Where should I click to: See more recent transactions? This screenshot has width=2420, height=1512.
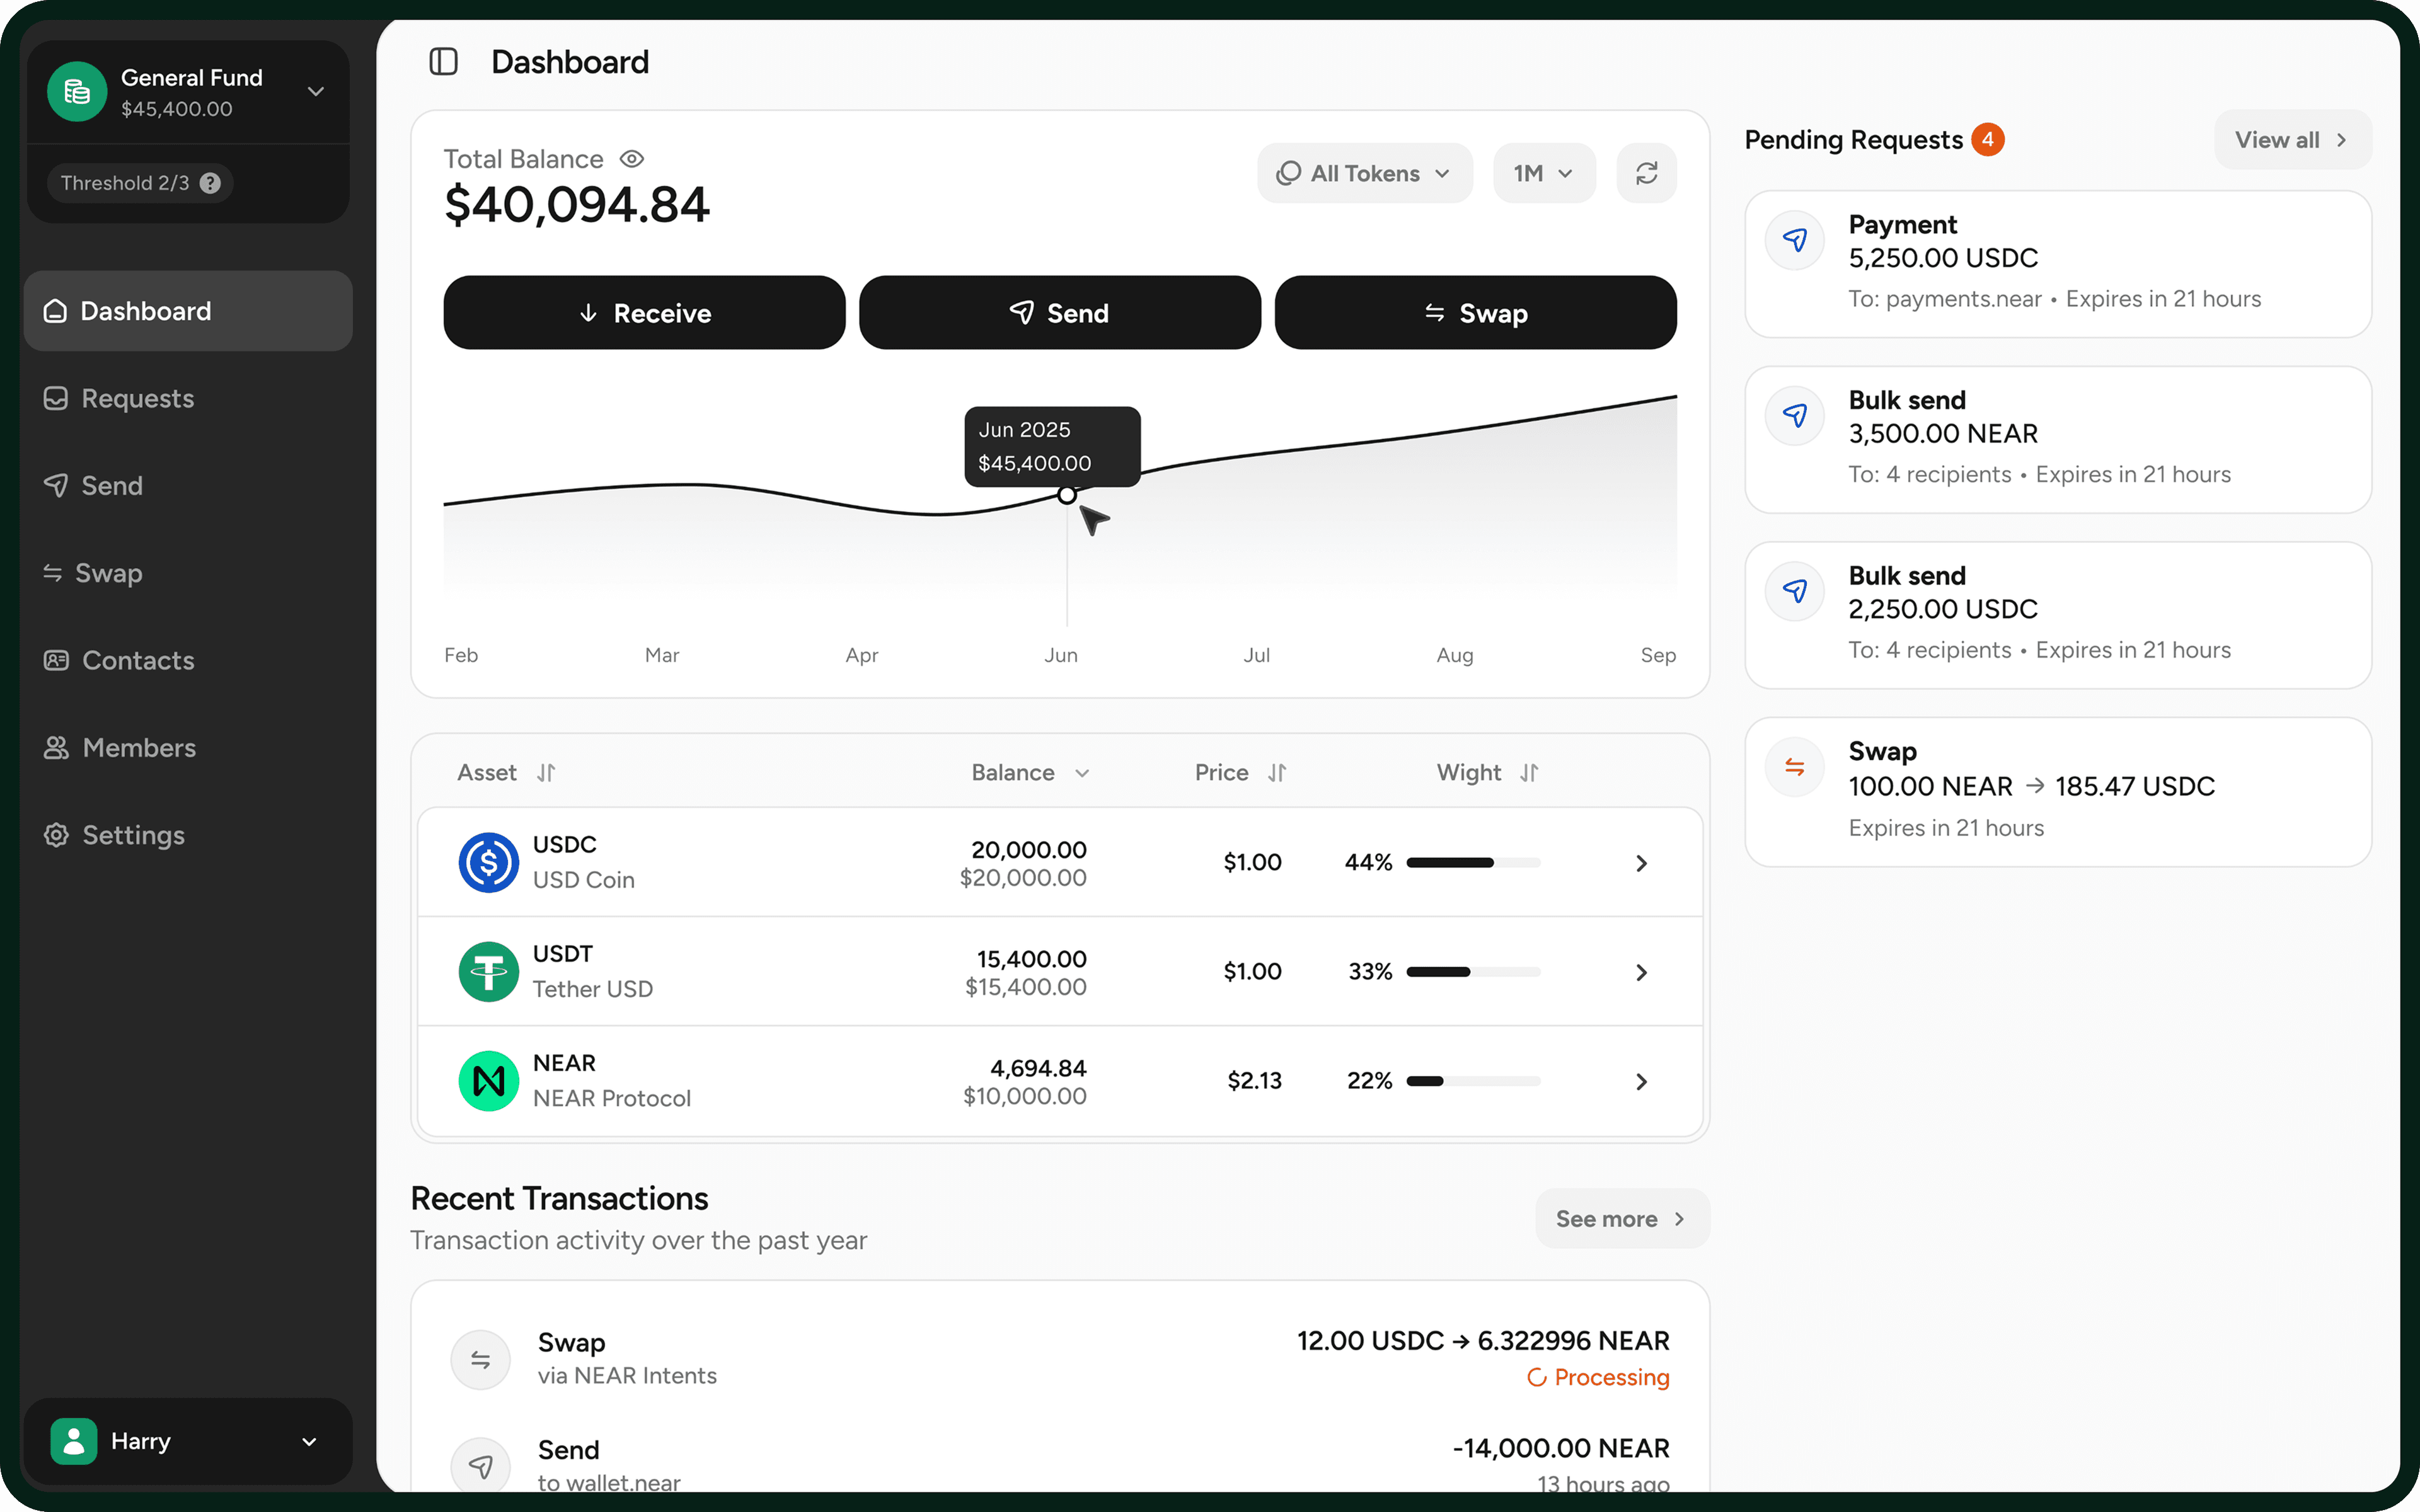click(1622, 1218)
